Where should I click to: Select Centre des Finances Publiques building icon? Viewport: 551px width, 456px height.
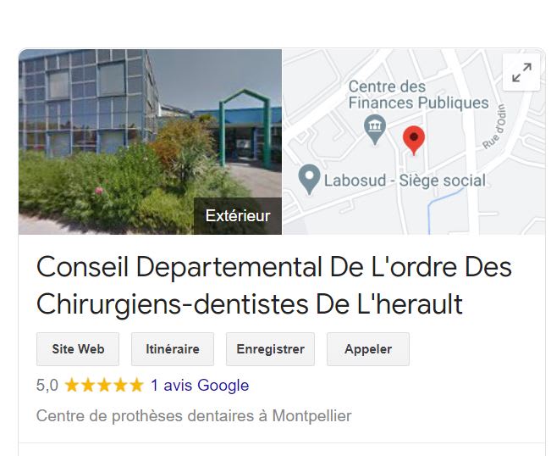(375, 129)
